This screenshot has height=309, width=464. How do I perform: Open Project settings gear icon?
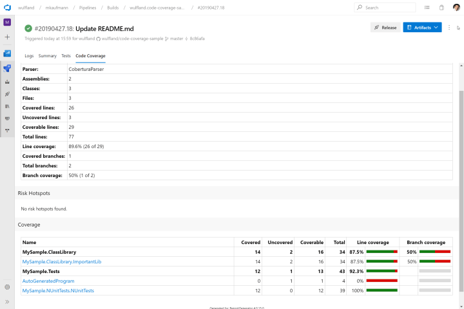[x=7, y=287]
